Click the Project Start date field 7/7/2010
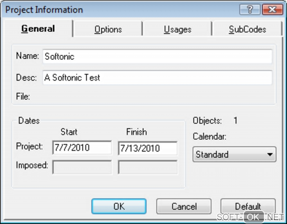The image size is (287, 224). (82, 148)
